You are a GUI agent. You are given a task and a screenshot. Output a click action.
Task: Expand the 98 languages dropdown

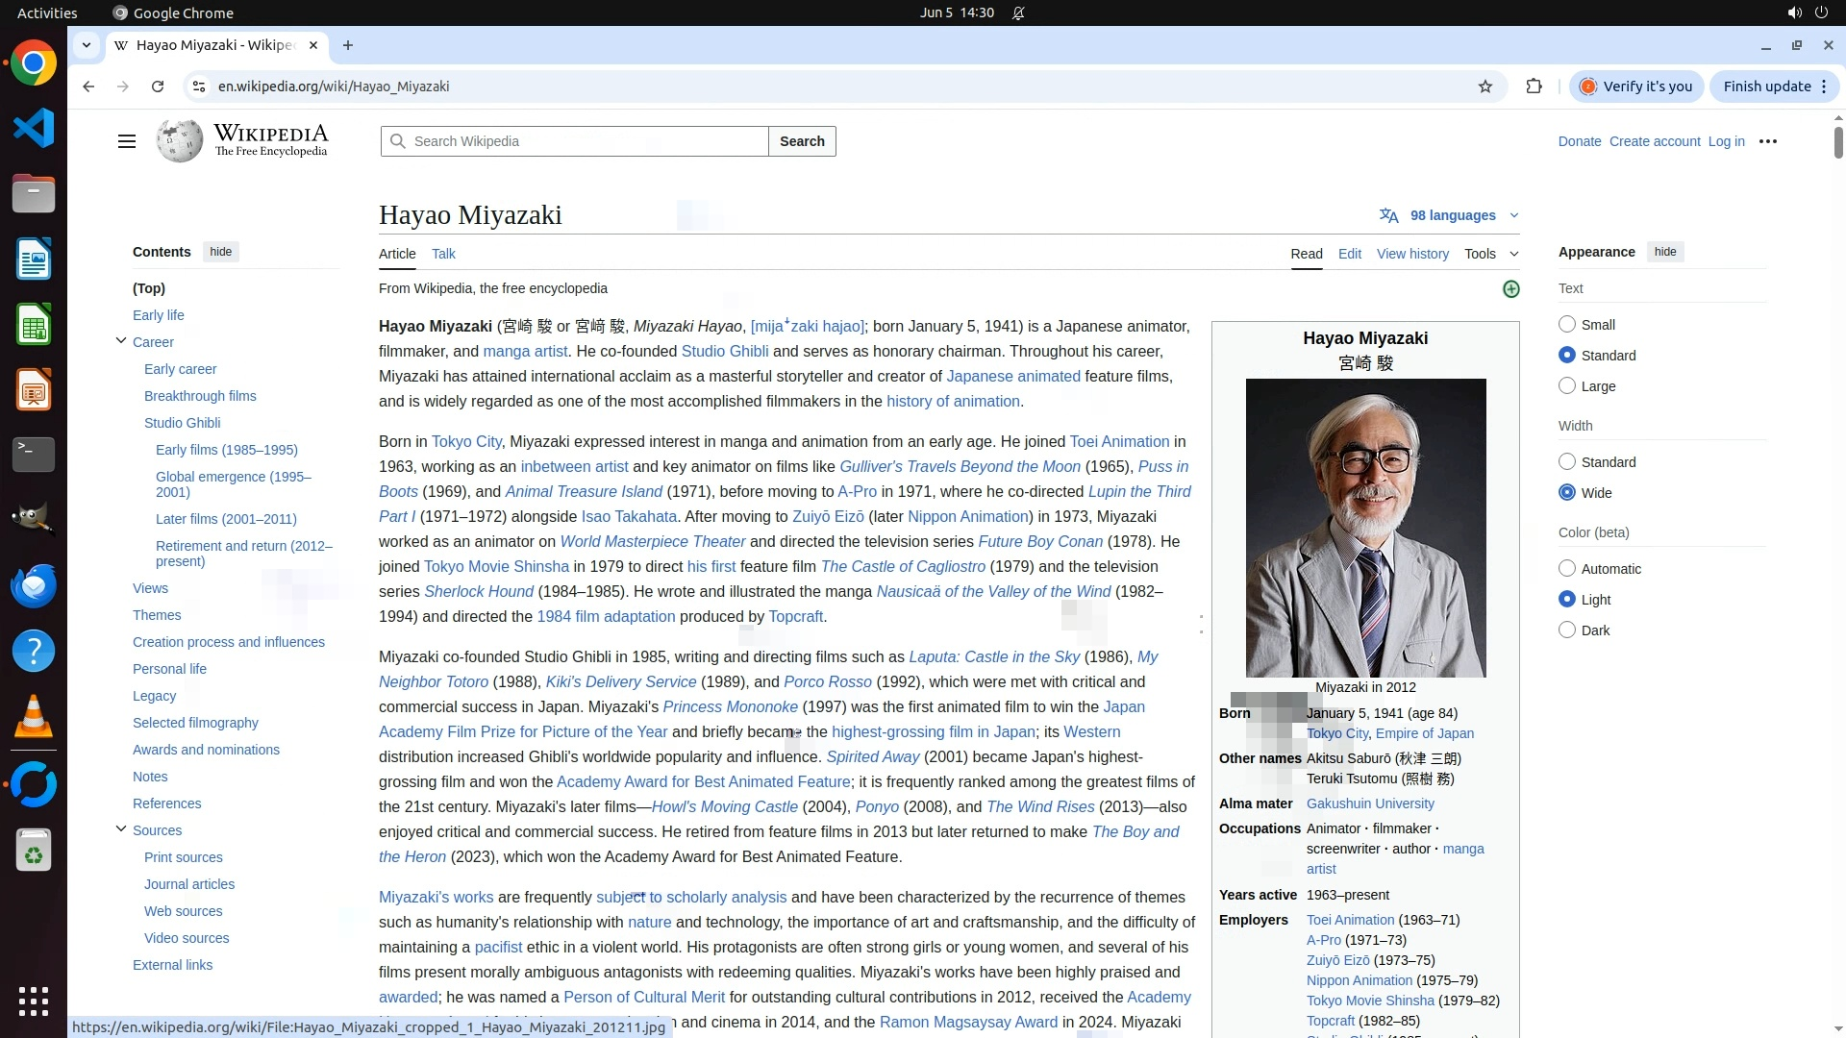click(1451, 215)
